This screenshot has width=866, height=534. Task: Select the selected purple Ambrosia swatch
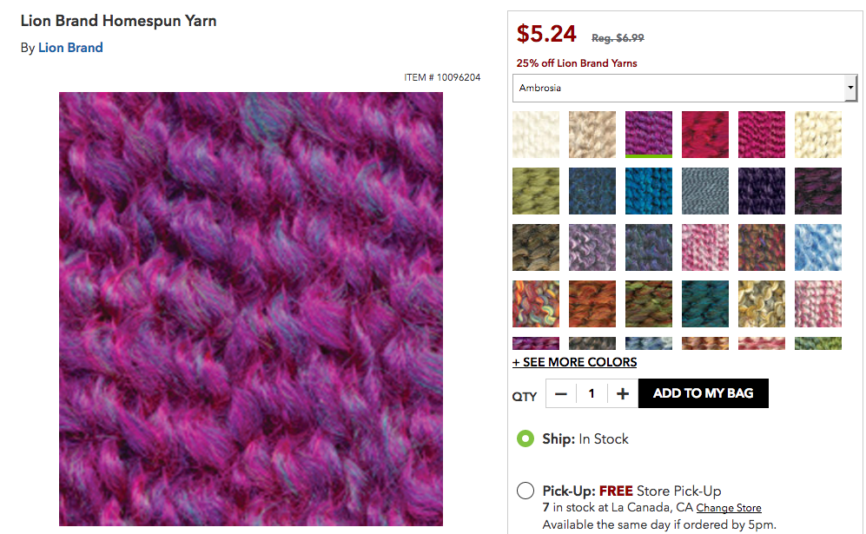(x=648, y=133)
